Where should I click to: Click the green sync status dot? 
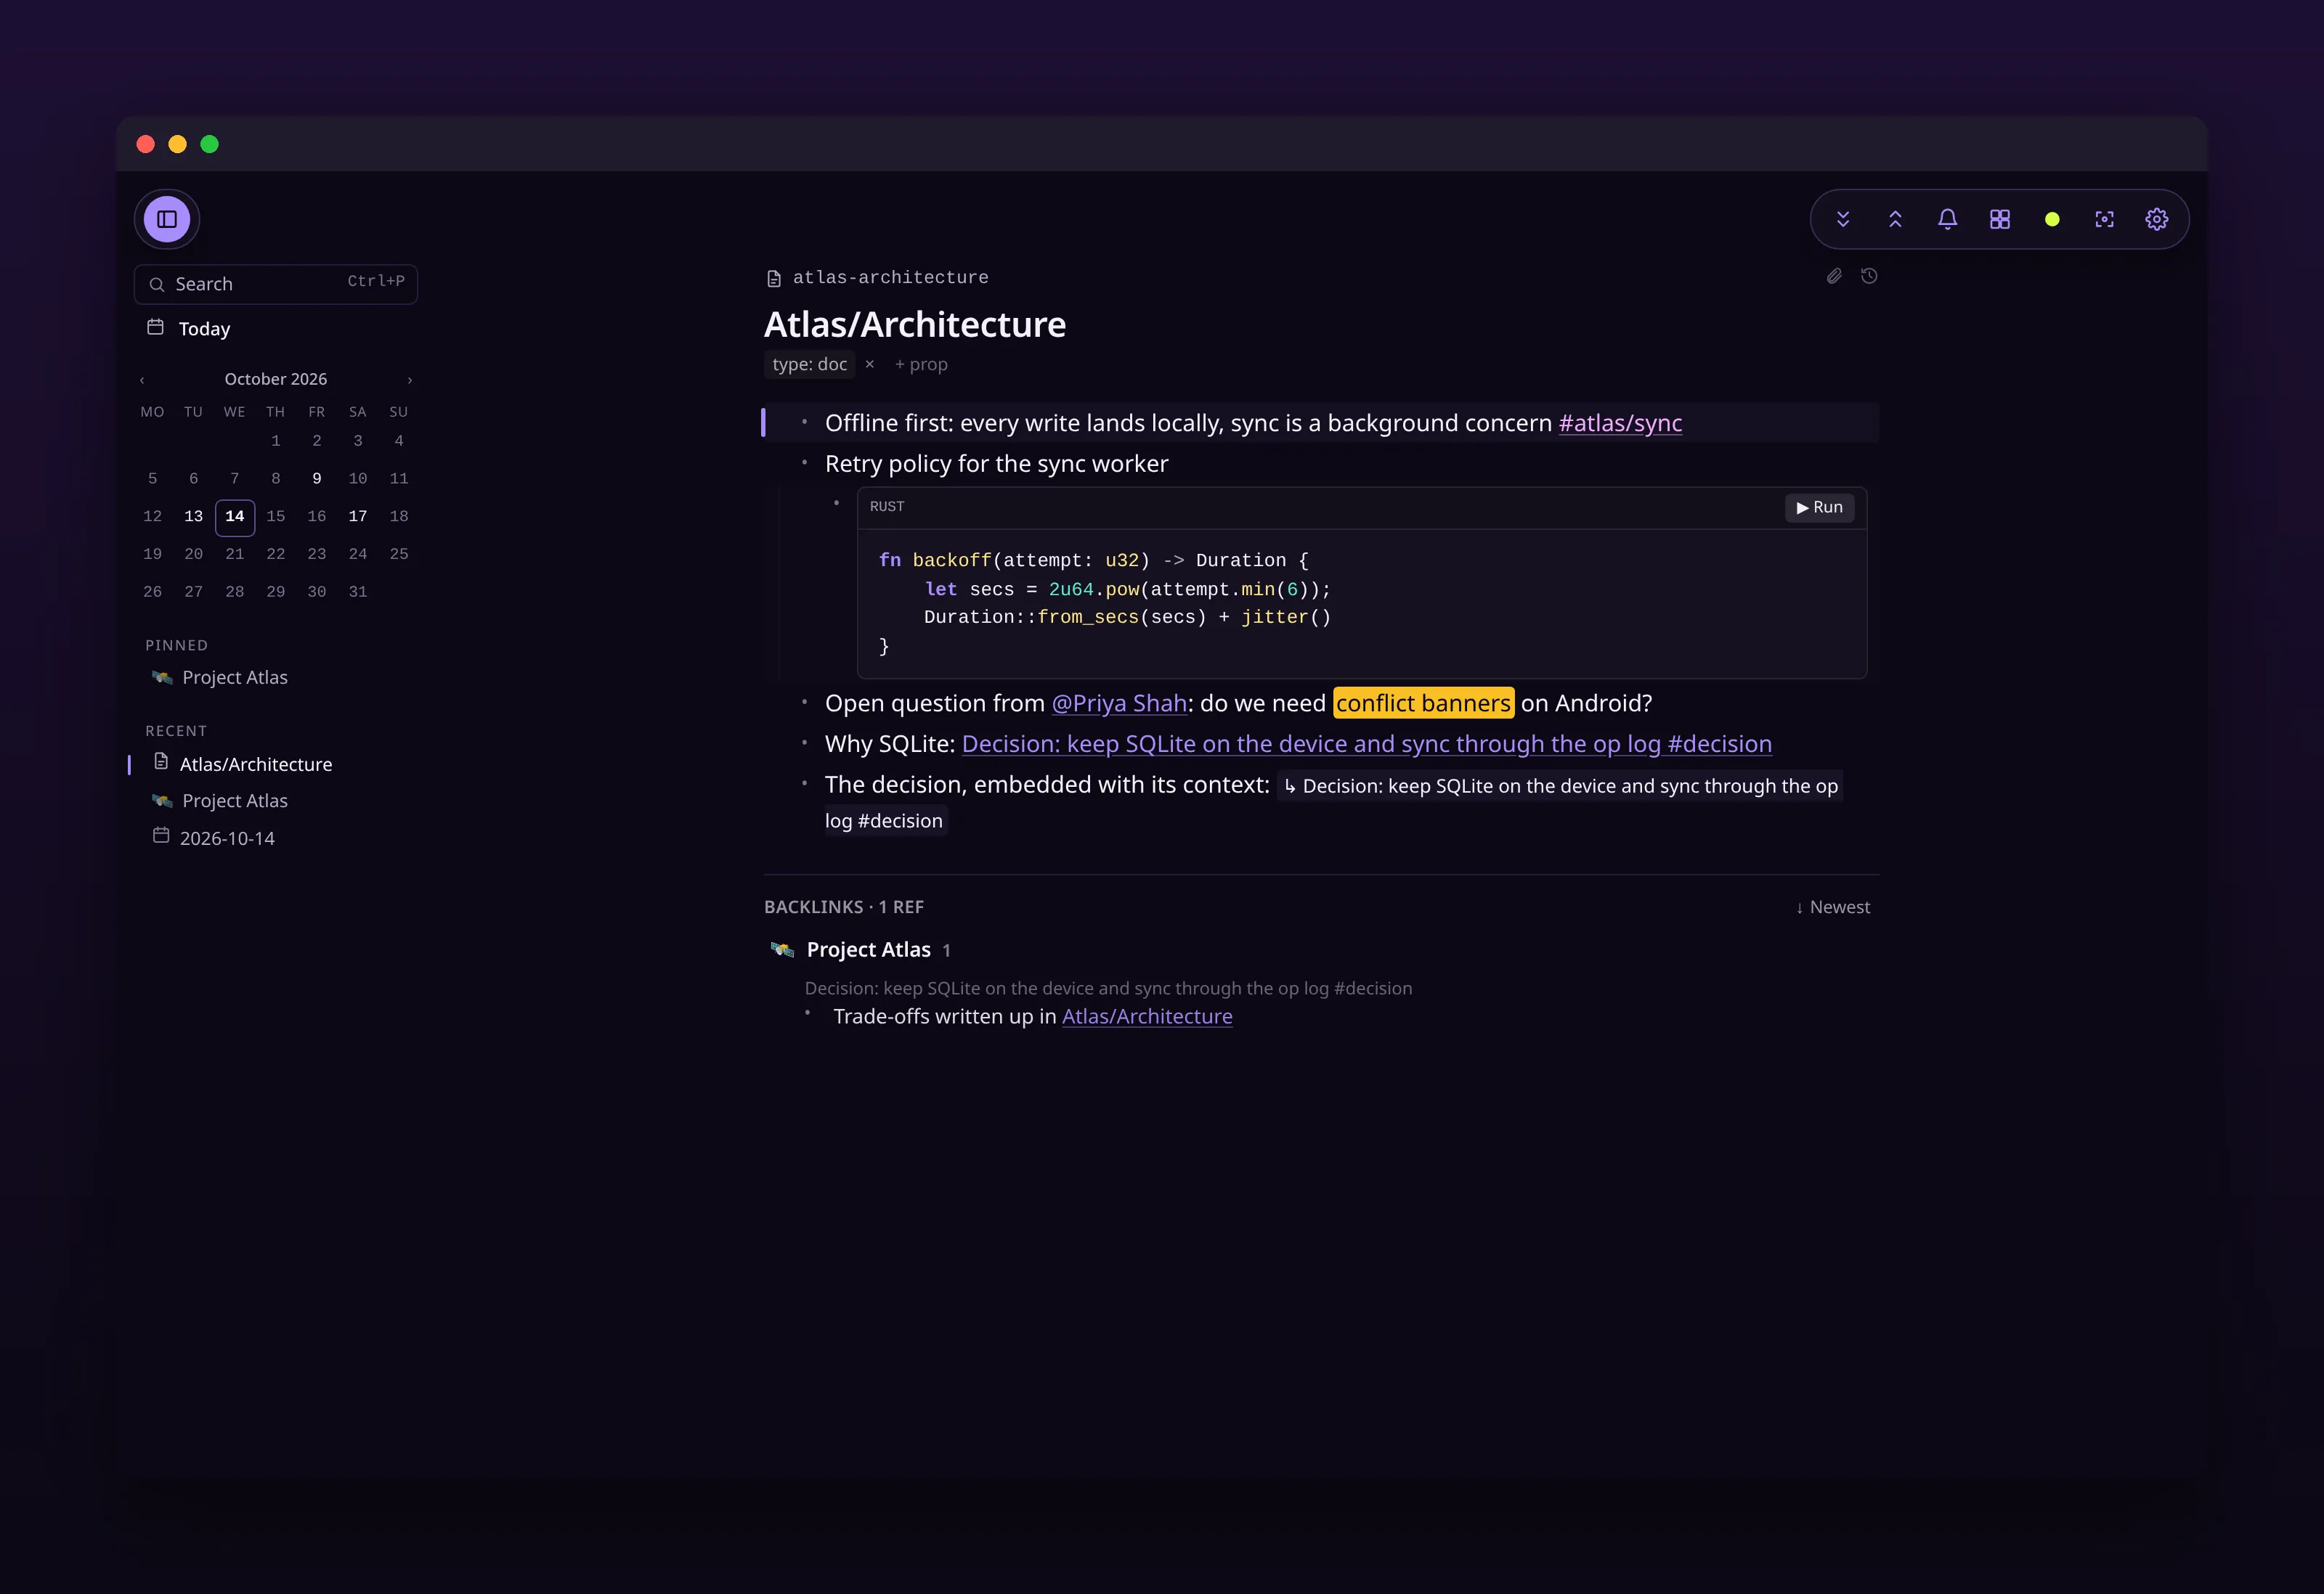(x=2052, y=219)
